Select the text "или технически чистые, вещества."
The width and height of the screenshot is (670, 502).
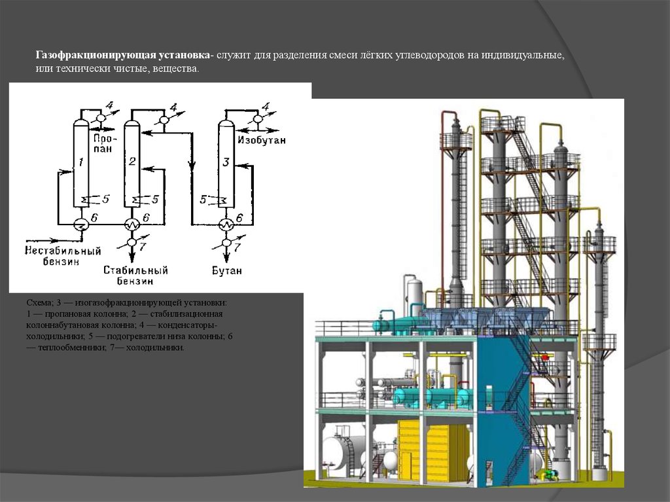[118, 69]
